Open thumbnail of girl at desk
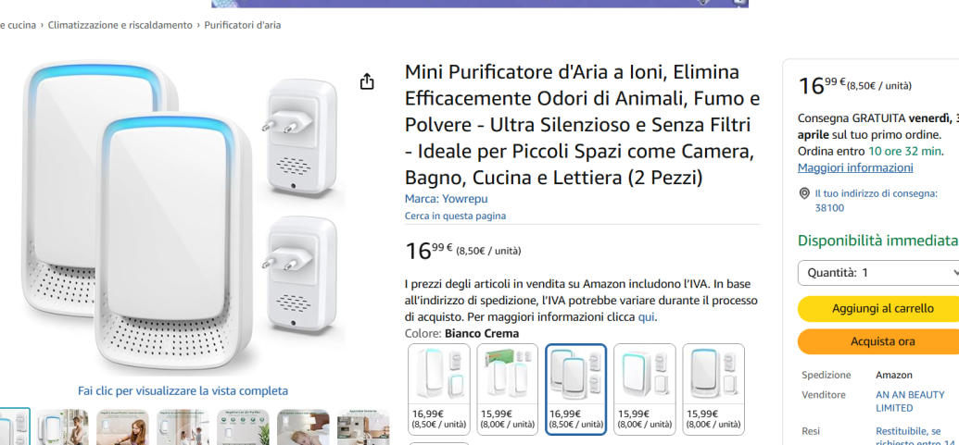This screenshot has width=959, height=445. click(x=122, y=427)
